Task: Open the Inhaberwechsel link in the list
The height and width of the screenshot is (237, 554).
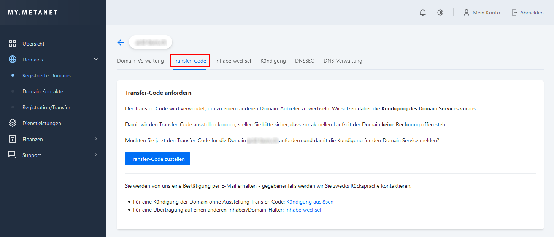Action: click(x=303, y=210)
